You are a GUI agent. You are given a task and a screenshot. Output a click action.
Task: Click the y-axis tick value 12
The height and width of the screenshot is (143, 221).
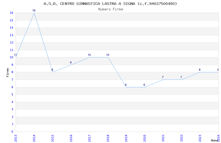pos(11,43)
